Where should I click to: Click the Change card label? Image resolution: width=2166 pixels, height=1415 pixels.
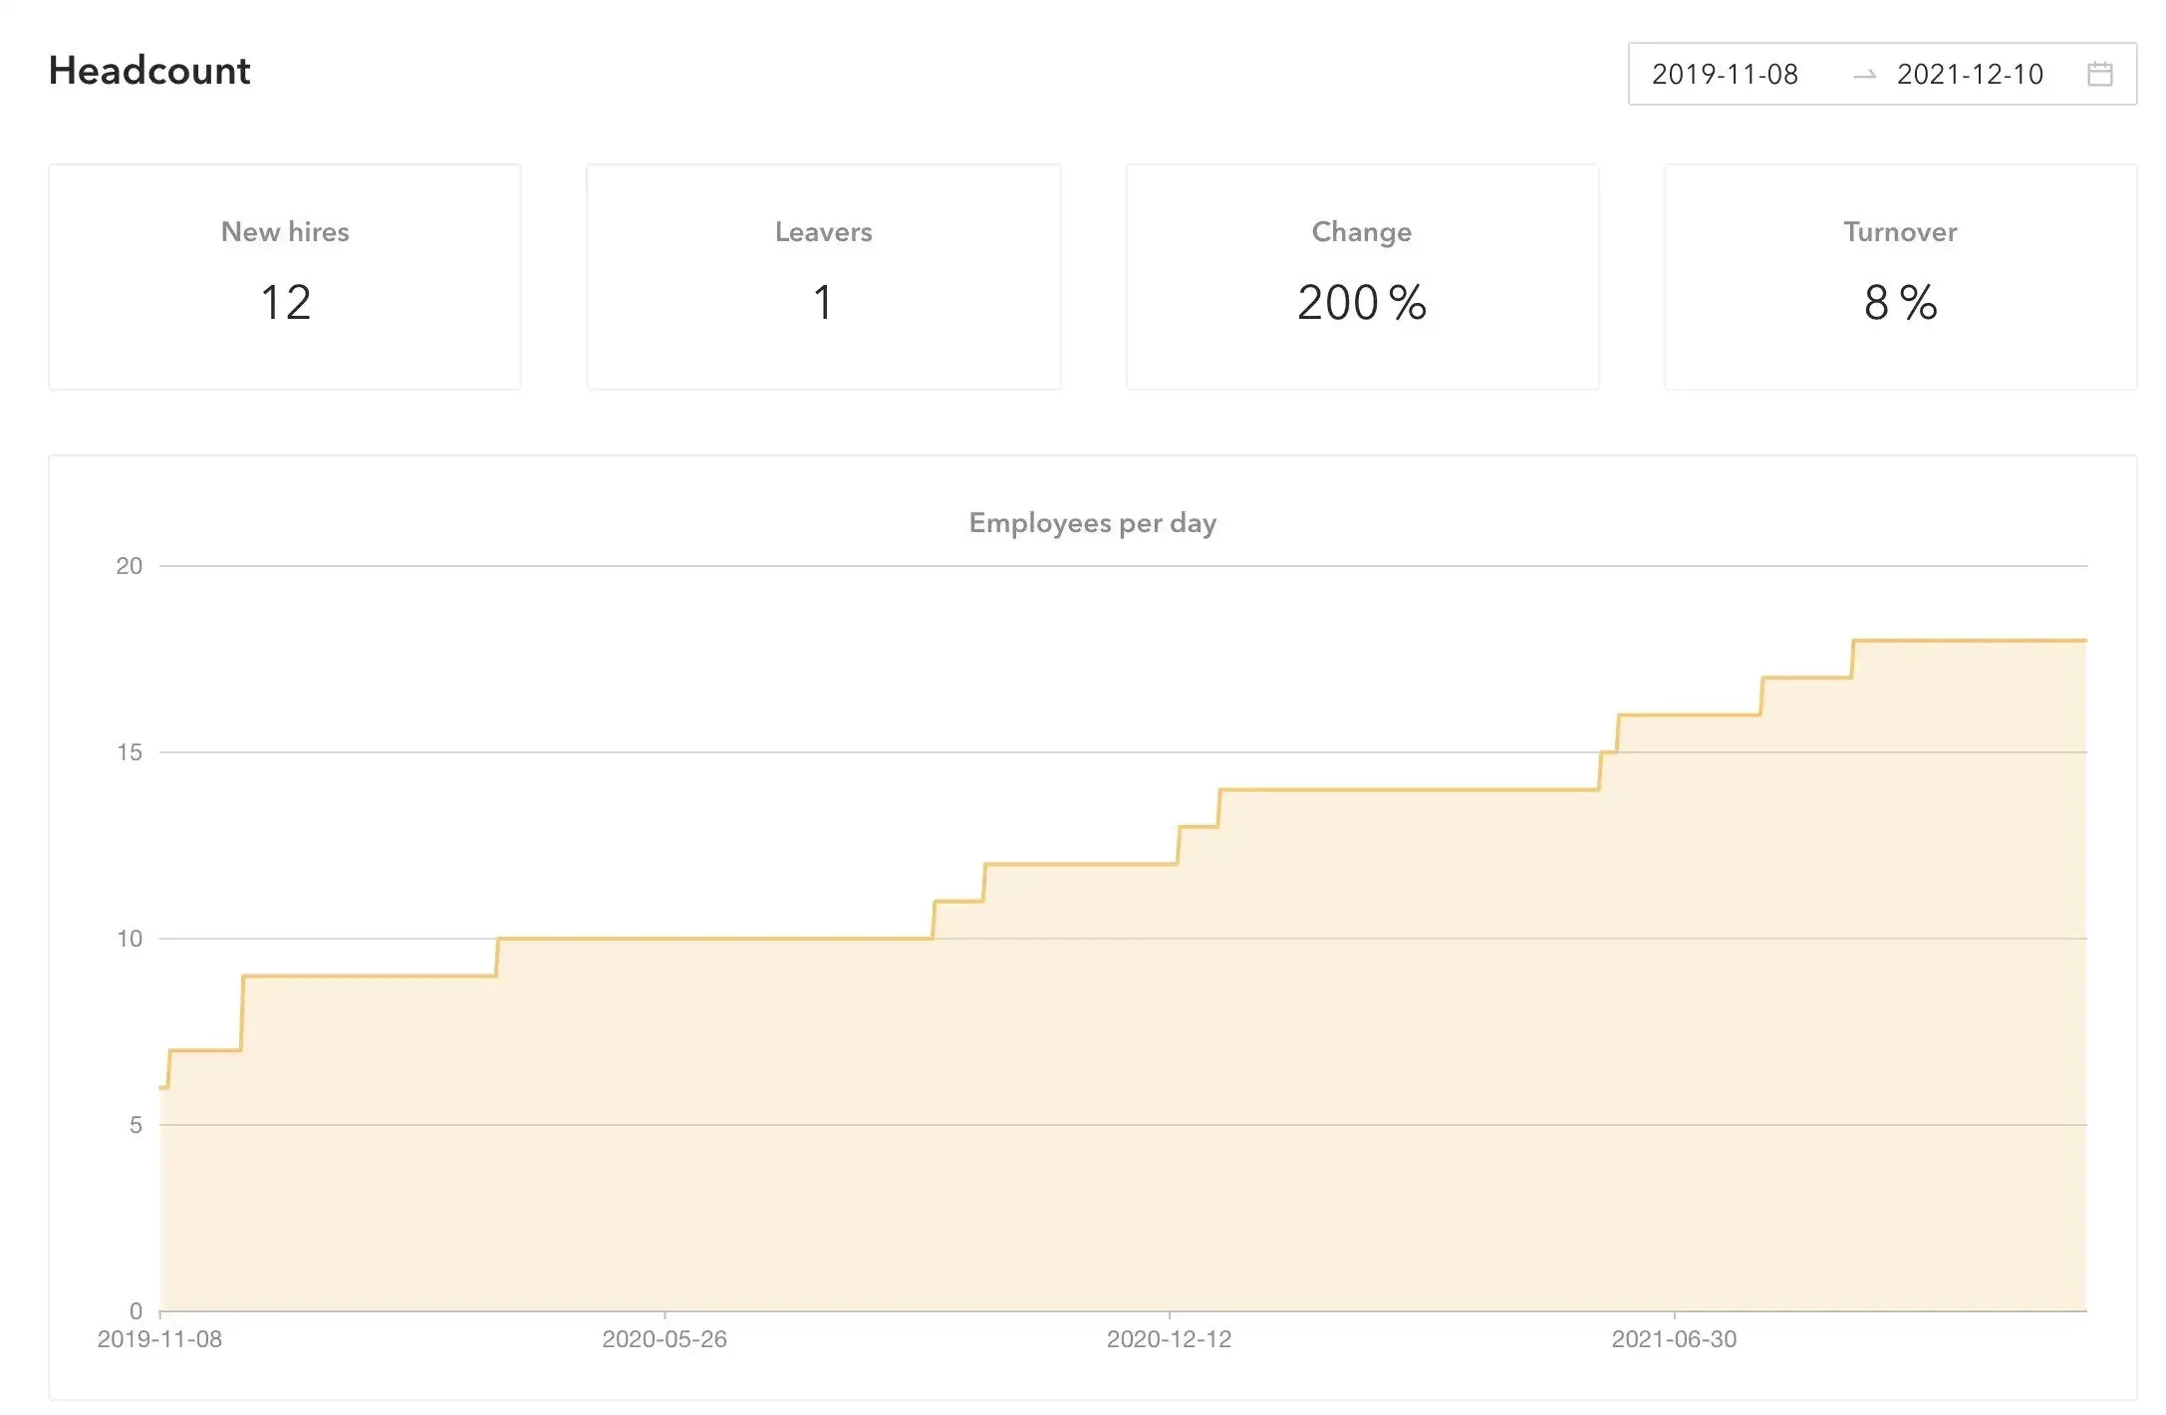pos(1361,232)
